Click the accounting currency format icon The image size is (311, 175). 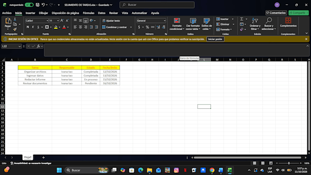click(139, 27)
